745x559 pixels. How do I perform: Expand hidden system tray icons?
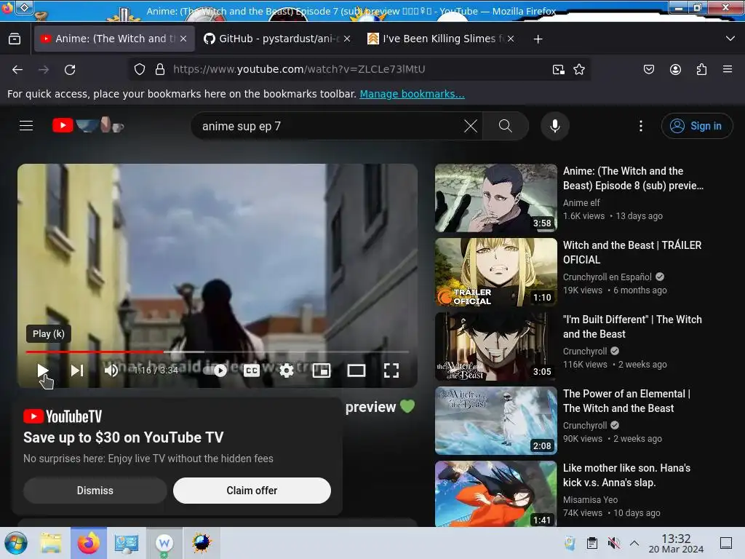[x=634, y=543]
